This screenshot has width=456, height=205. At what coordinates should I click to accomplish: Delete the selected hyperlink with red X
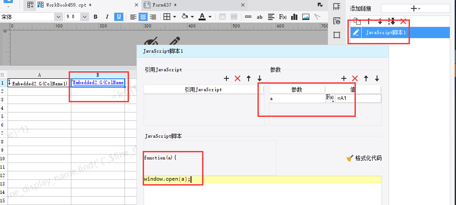[403, 21]
